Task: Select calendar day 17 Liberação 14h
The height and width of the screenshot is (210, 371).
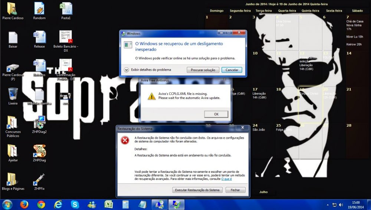Action: coord(263,104)
